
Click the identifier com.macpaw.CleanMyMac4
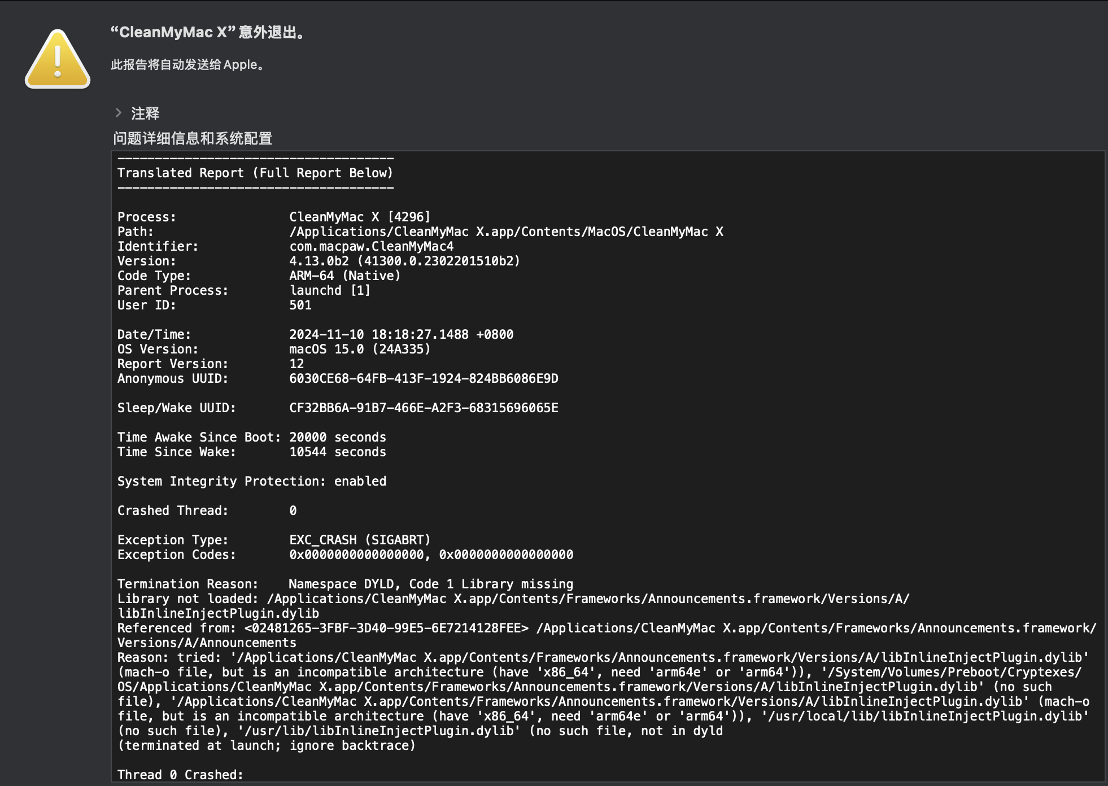[x=371, y=246]
